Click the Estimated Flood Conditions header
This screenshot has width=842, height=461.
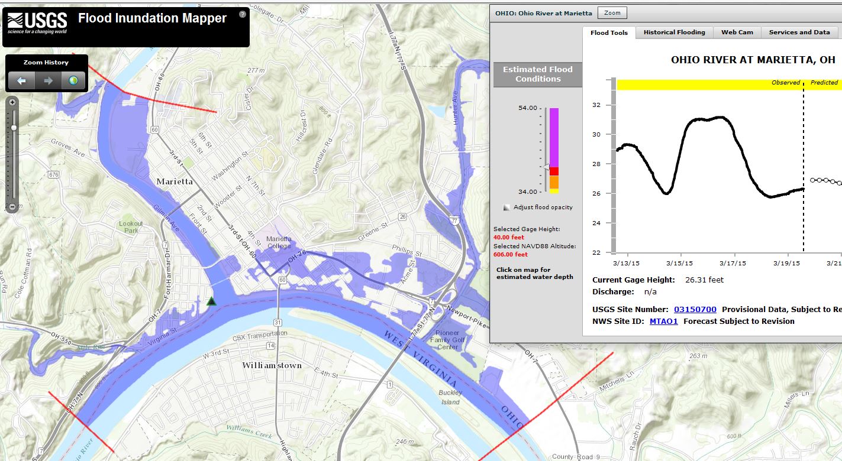click(538, 74)
